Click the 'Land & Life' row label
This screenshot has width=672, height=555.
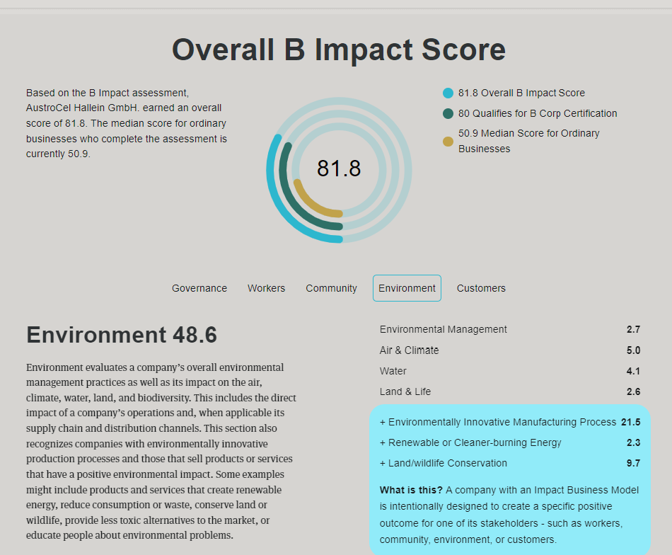405,391
